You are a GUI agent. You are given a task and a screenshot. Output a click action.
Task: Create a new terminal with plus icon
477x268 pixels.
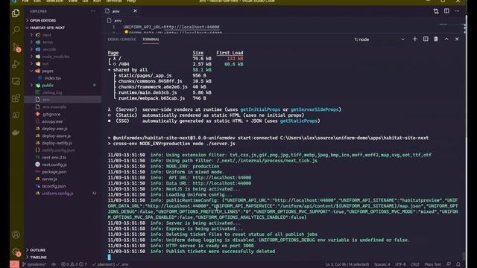click(414, 39)
